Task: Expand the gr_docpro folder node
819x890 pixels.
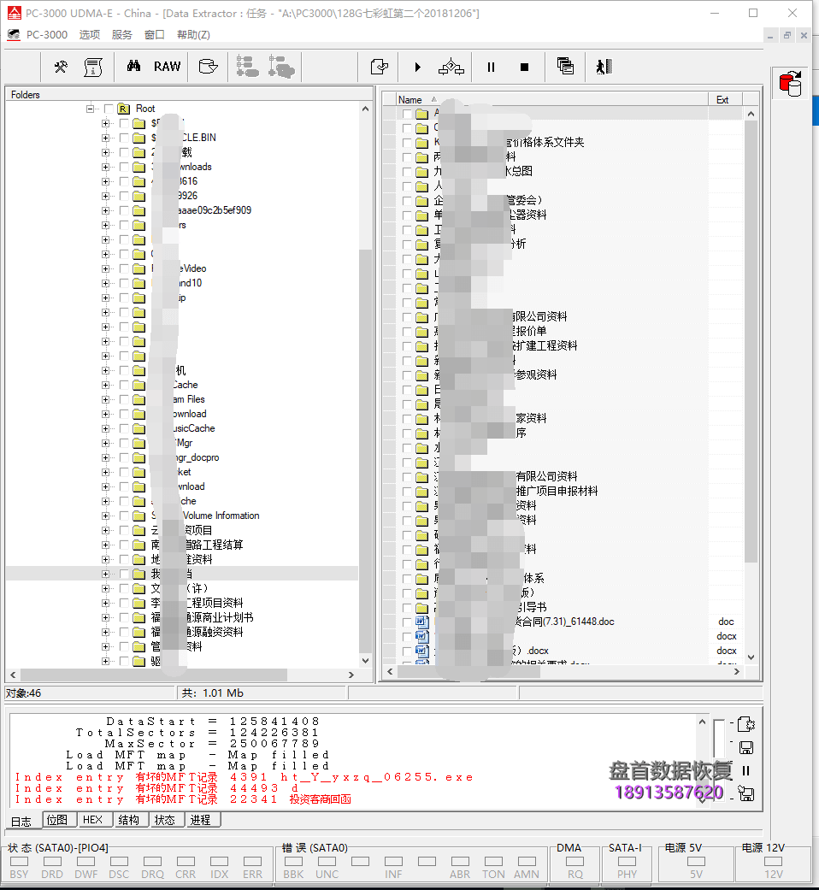Action: [x=105, y=457]
